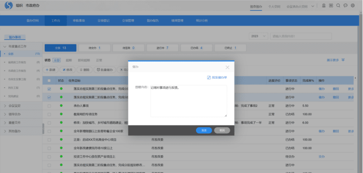Click the blue 发送 button in dialog
The image size is (363, 173).
[x=204, y=130]
